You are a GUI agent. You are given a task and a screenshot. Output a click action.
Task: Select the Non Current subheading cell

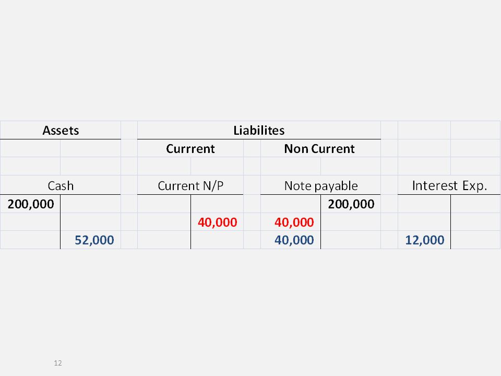319,149
